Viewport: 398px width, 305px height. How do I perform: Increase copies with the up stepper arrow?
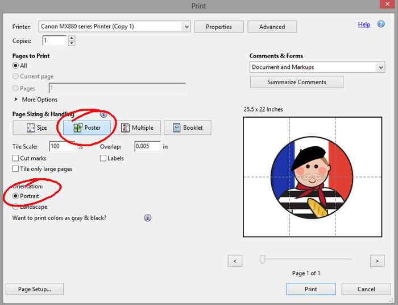tap(72, 38)
